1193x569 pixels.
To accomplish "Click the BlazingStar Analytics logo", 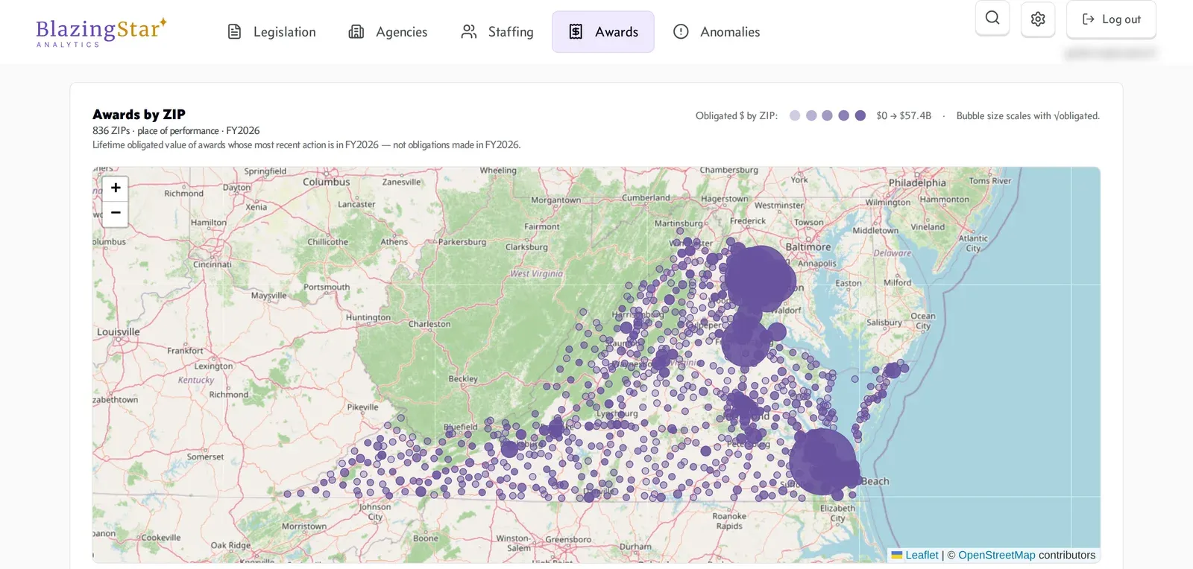I will click(101, 32).
